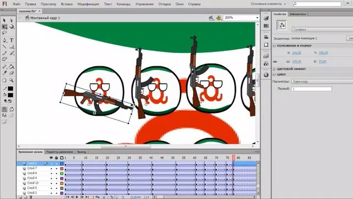Open the Swatches panel icon in dock
Image resolution: width=353 pixels, height=199 pixels.
click(x=266, y=26)
